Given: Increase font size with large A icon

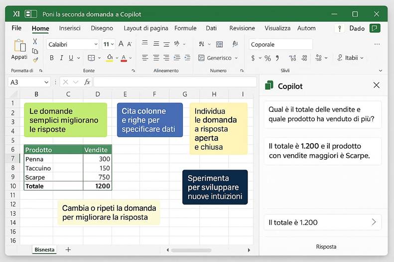Looking at the screenshot, I should click(x=121, y=44).
